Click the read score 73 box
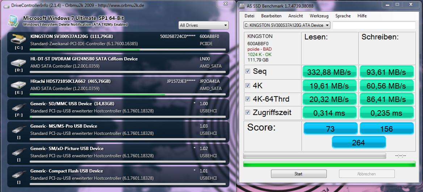The image size is (423, 192). coord(330,129)
